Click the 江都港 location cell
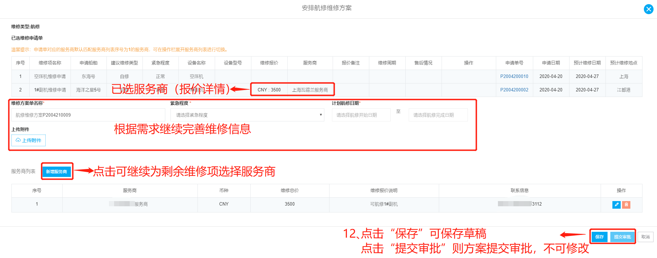The width and height of the screenshot is (657, 258). pos(624,90)
